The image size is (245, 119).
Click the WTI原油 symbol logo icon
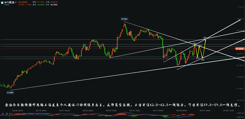click(2, 2)
